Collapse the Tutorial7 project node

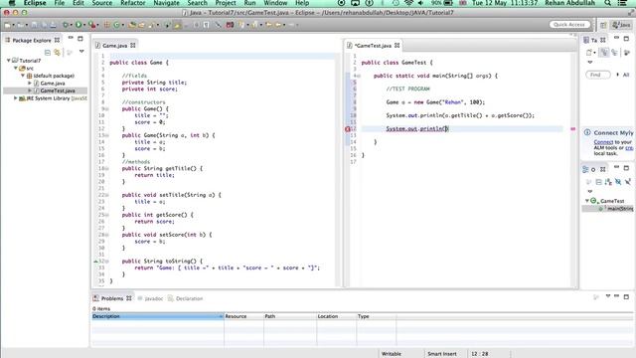9,61
